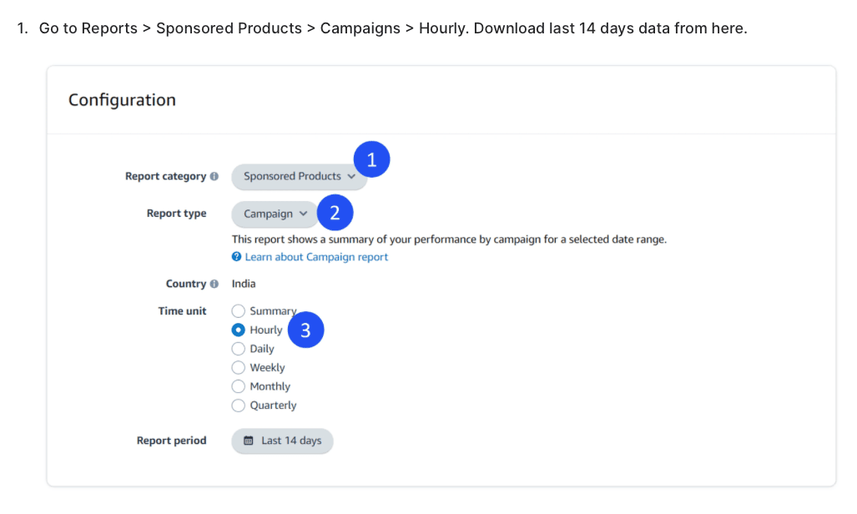Image resolution: width=857 pixels, height=514 pixels.
Task: Click the India country value
Action: (244, 284)
